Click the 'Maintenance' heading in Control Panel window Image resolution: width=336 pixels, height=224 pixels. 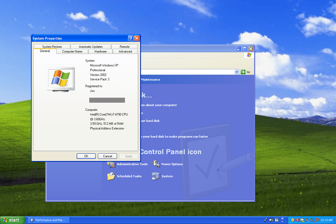[150, 80]
